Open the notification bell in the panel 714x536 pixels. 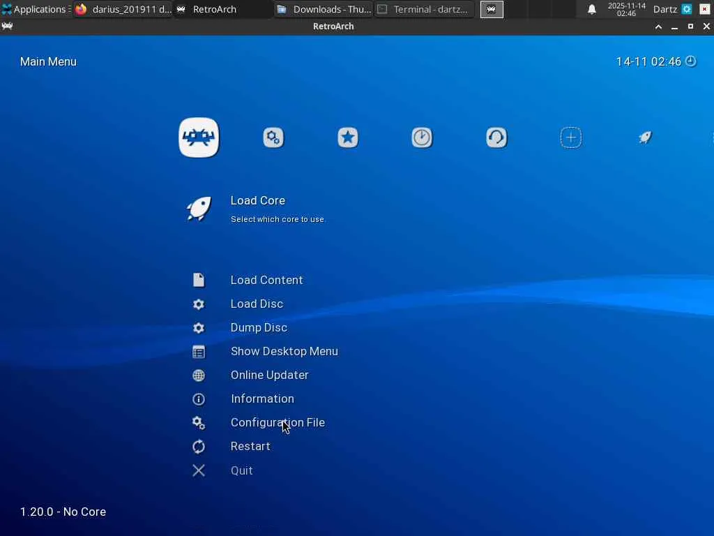tap(591, 9)
